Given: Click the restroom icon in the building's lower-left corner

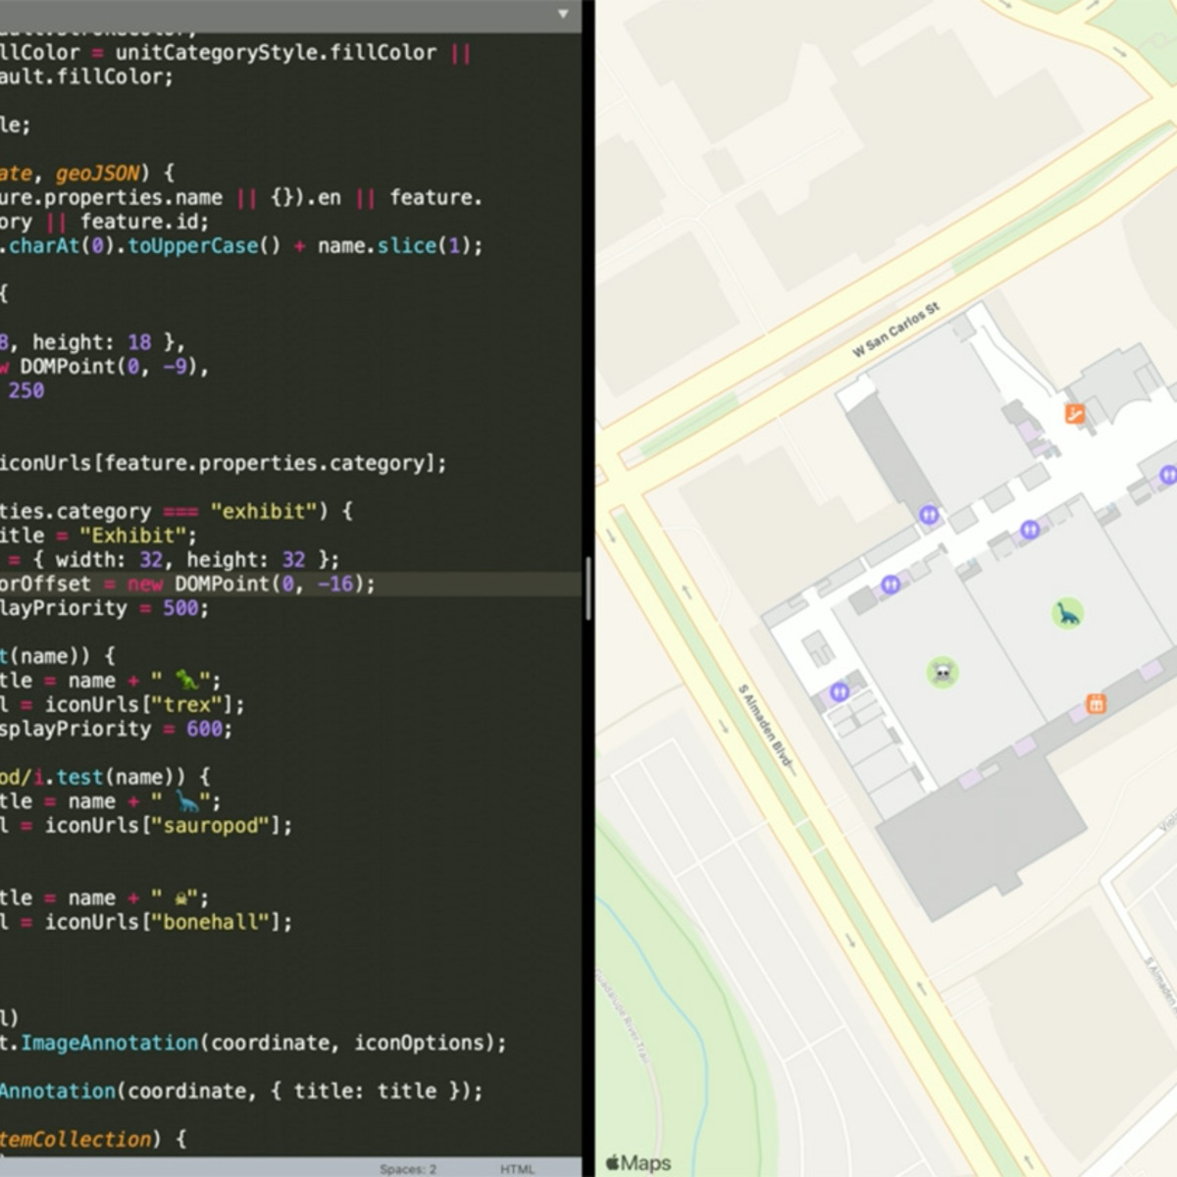Looking at the screenshot, I should tap(840, 691).
